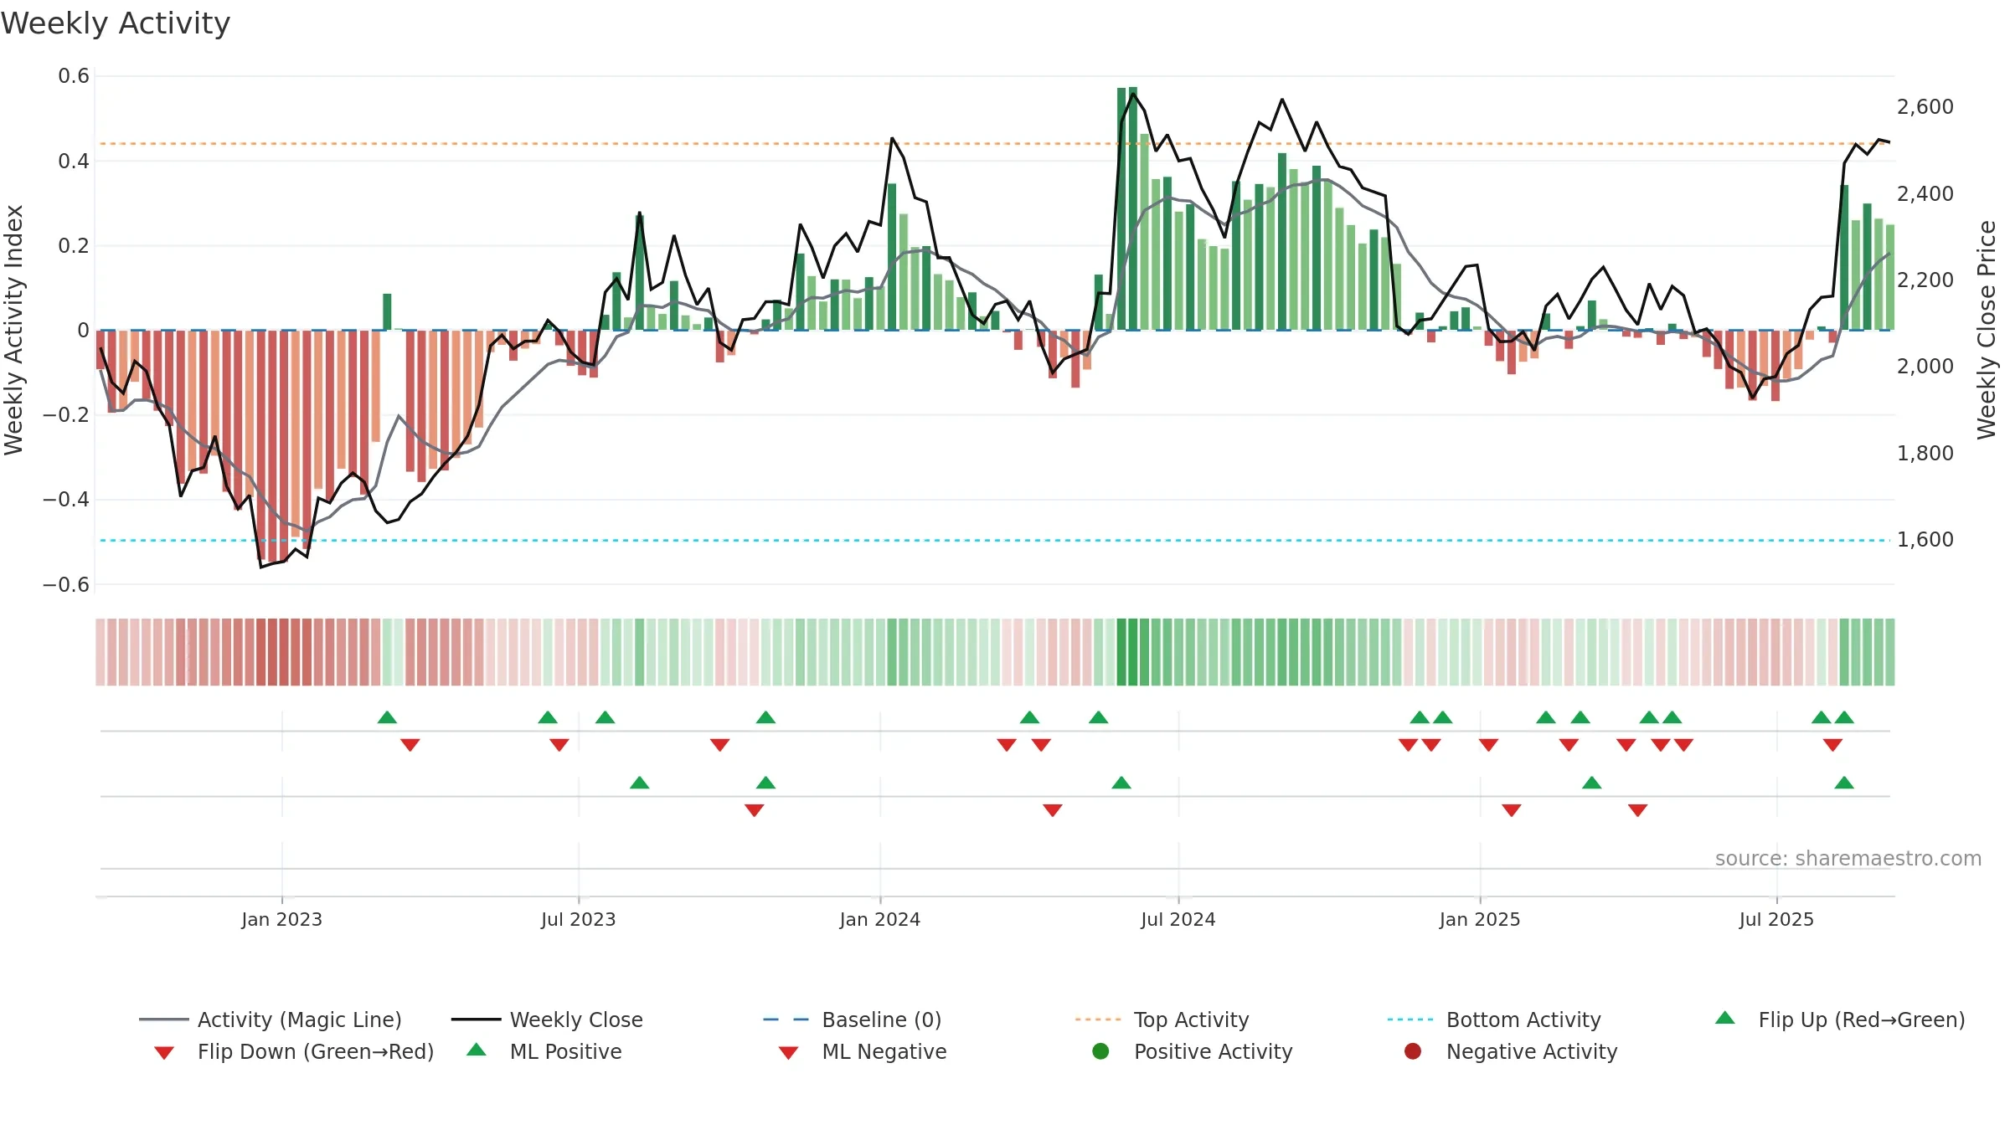Click the Jan 2024 axis label
The width and height of the screenshot is (2010, 1130).
(880, 919)
